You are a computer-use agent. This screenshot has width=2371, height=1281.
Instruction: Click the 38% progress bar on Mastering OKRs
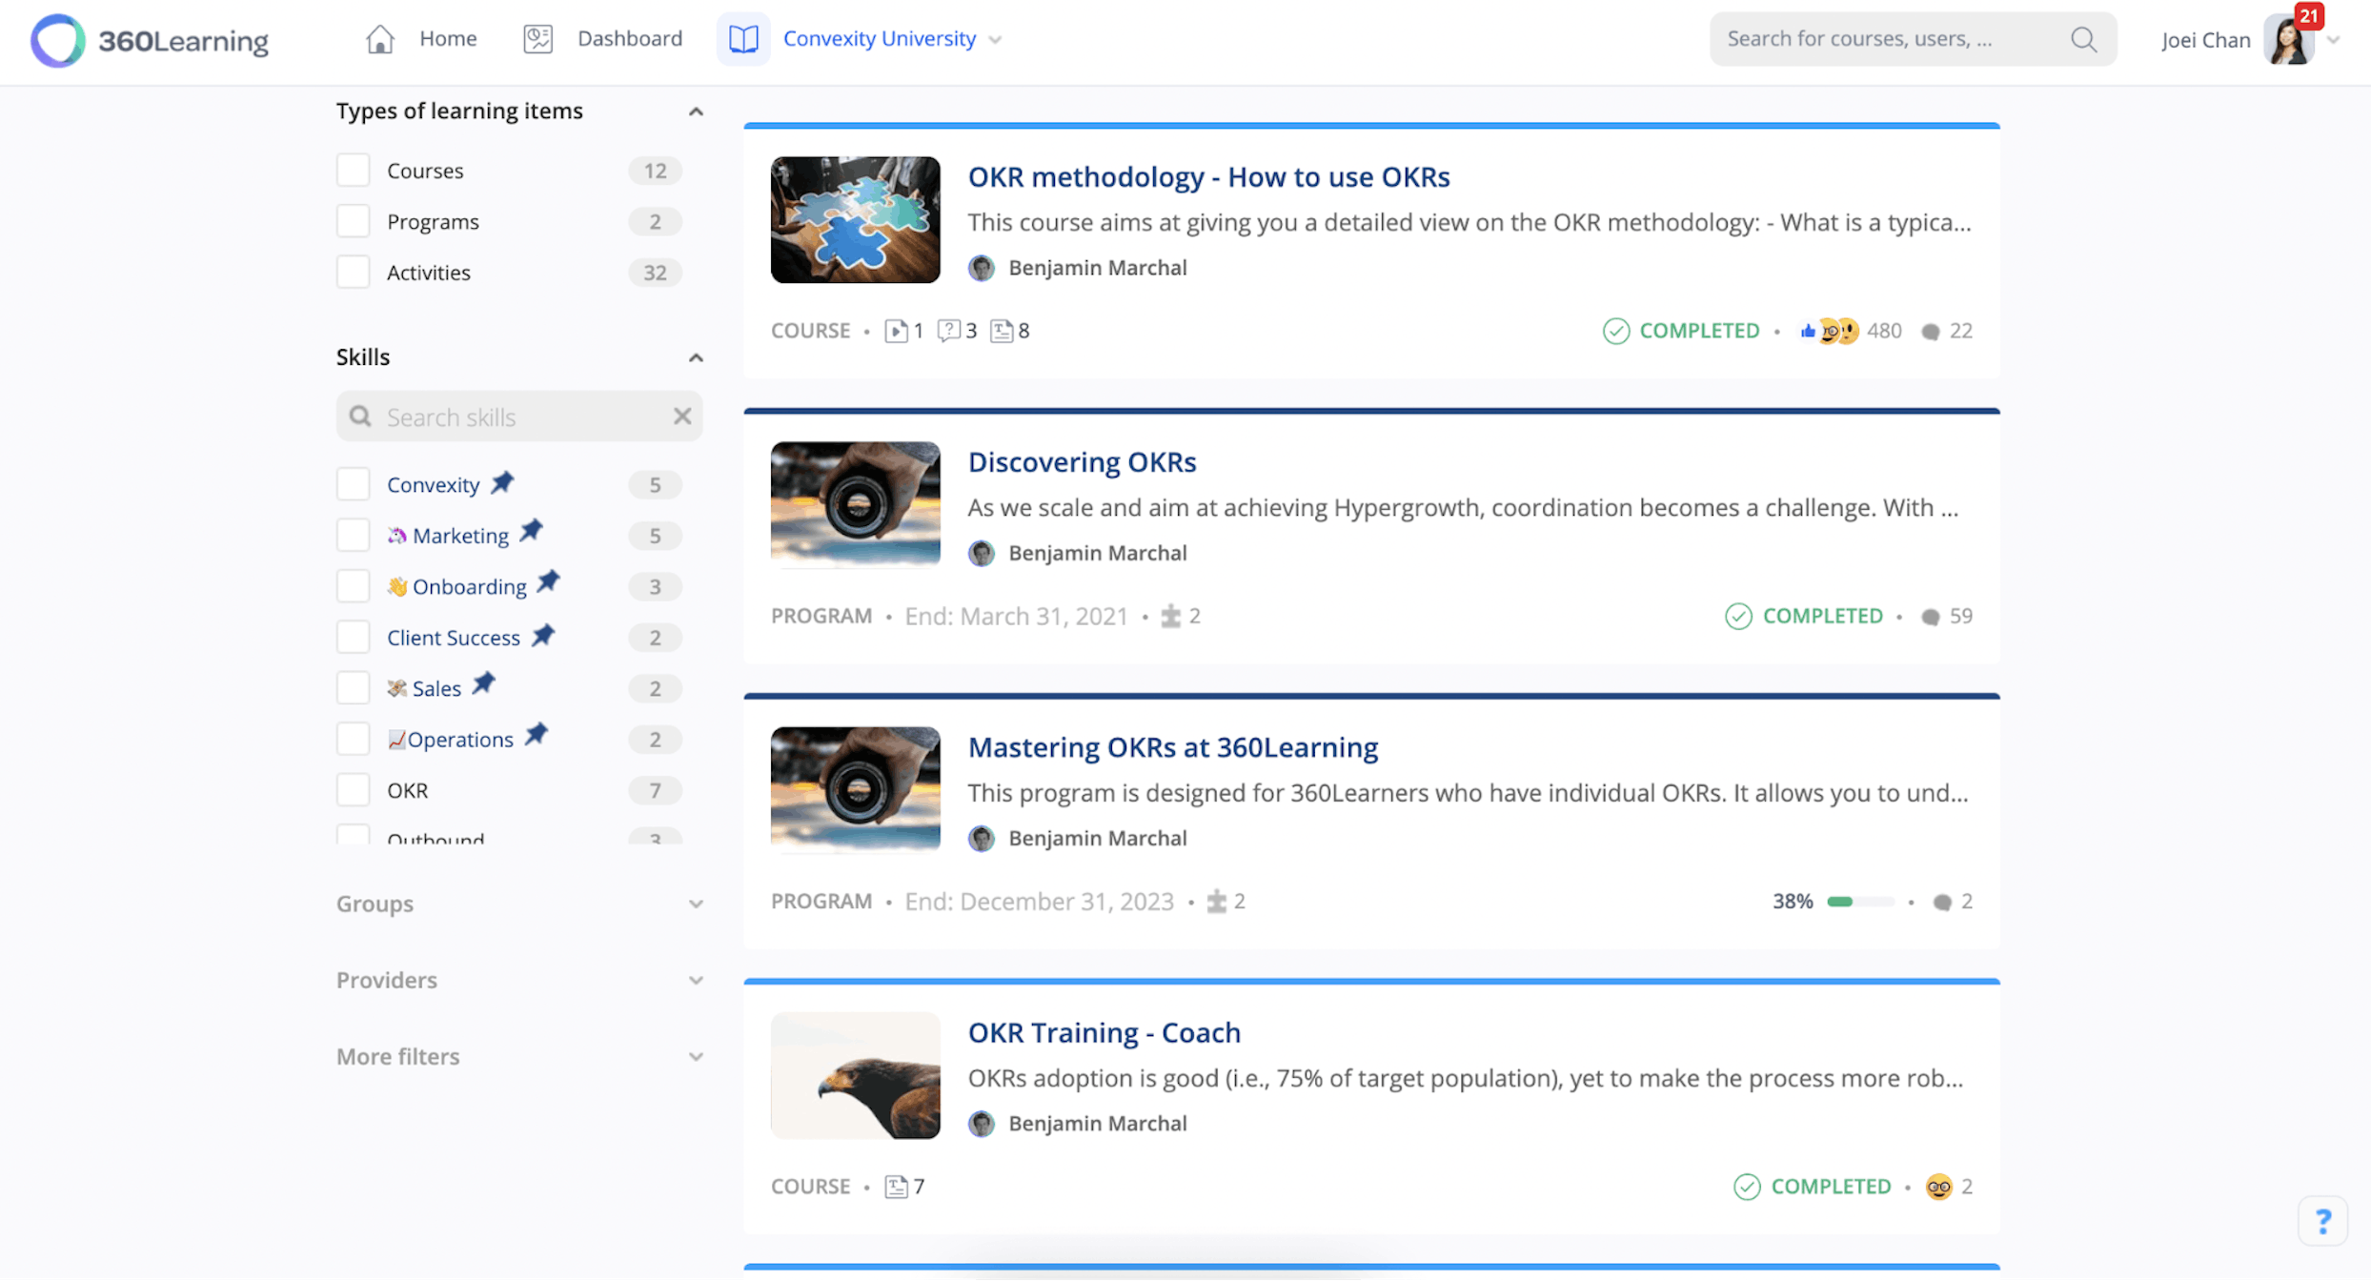pos(1863,901)
